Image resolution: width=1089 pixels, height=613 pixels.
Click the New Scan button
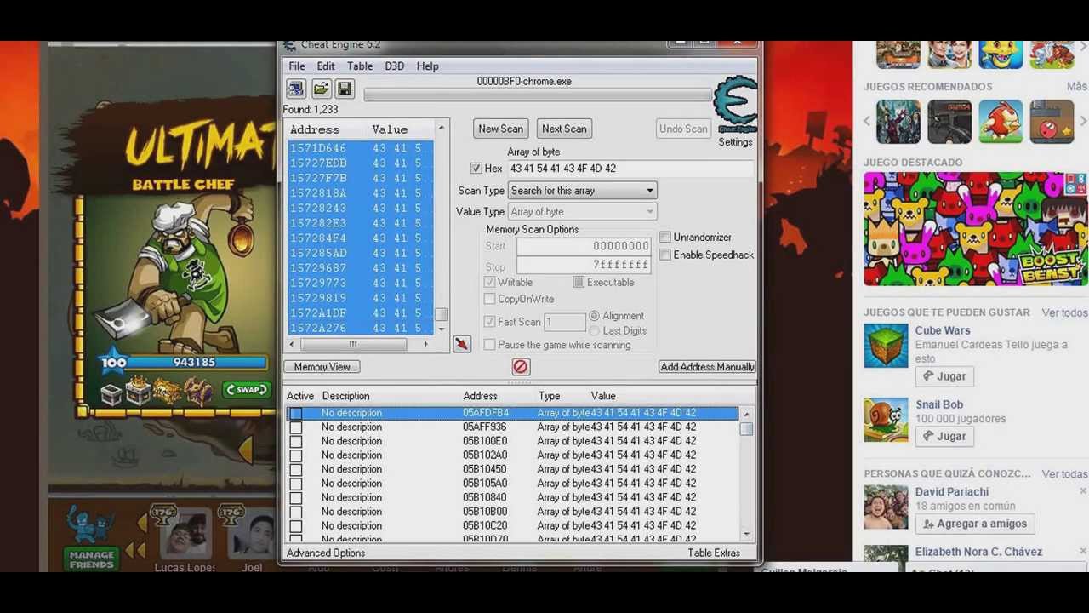pyautogui.click(x=500, y=129)
